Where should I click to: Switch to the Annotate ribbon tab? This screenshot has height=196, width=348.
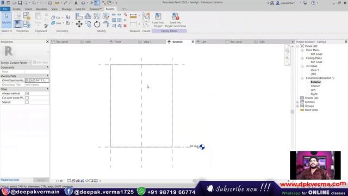point(41,9)
